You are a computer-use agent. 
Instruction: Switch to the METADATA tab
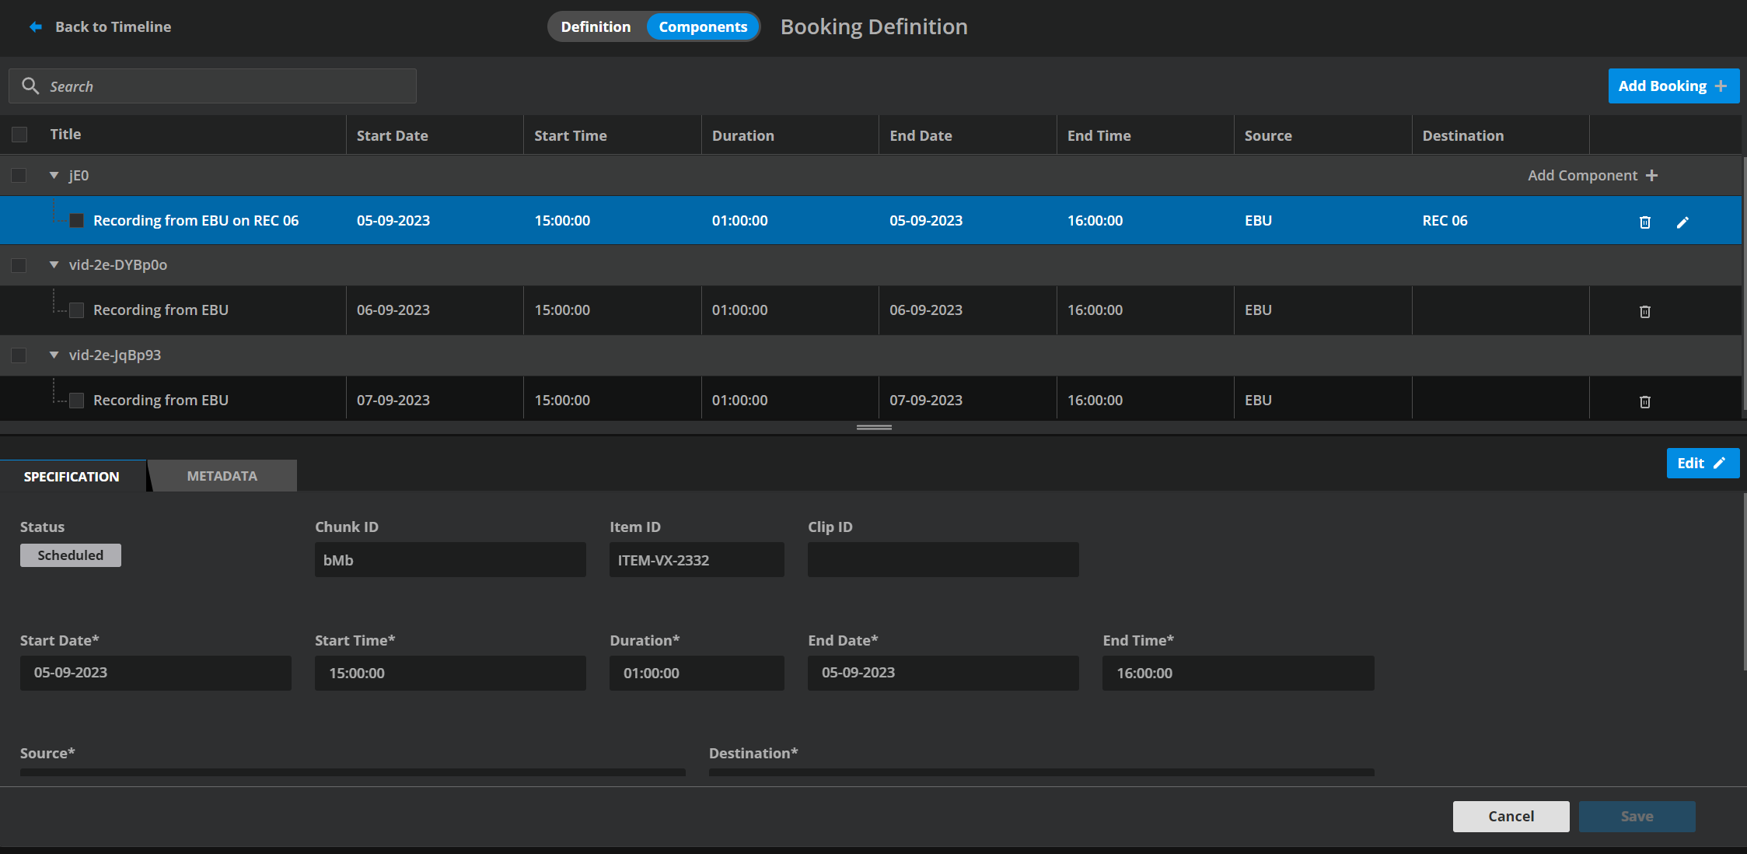click(x=222, y=476)
